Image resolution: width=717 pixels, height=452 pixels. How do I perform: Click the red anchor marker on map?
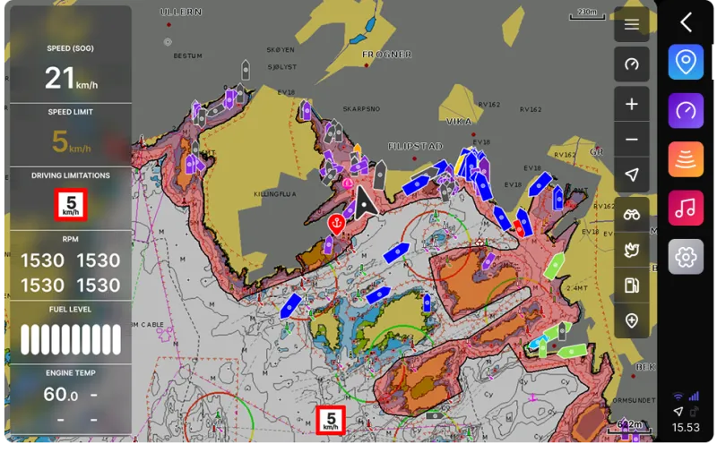pyautogui.click(x=337, y=224)
